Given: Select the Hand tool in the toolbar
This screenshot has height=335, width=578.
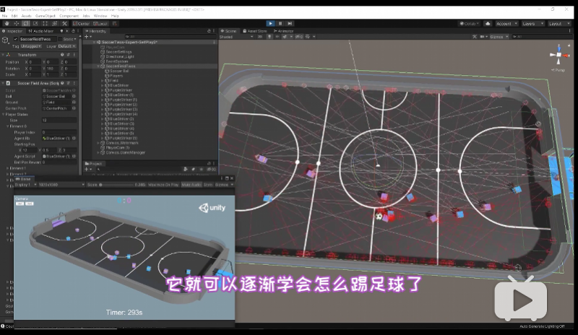Looking at the screenshot, I should [6, 23].
